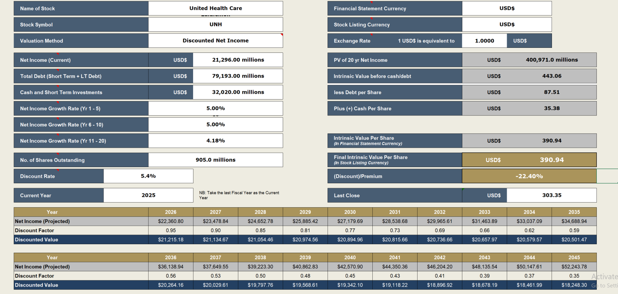Viewport: 618px width, 294px height.
Task: Click discounted value $18,248.30
Action: pyautogui.click(x=574, y=285)
